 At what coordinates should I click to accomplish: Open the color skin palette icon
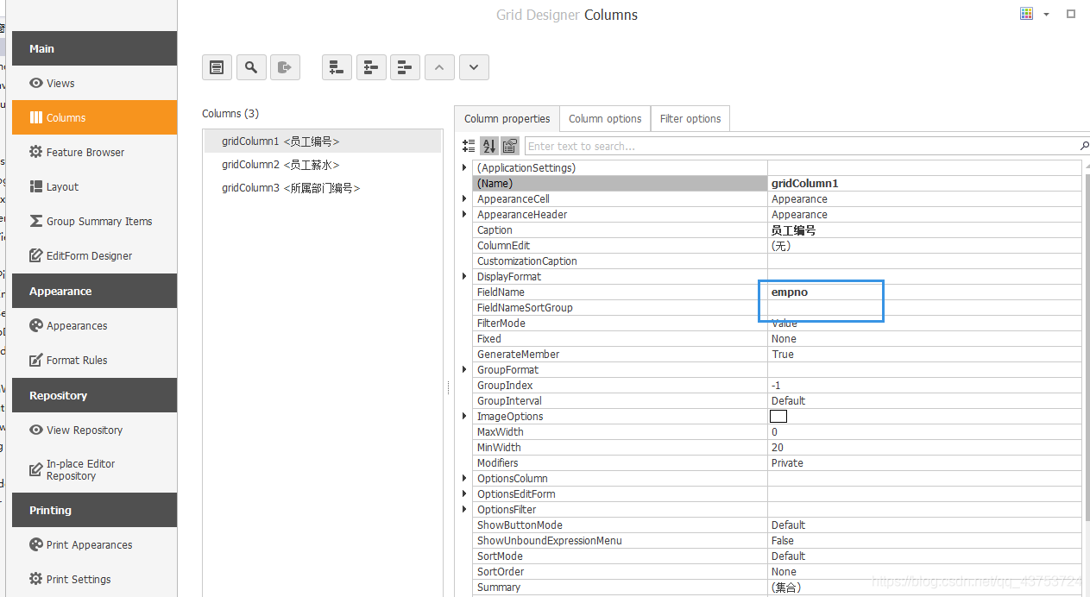tap(1027, 14)
